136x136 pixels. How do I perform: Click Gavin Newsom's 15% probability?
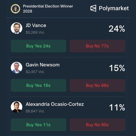pyautogui.click(x=117, y=68)
